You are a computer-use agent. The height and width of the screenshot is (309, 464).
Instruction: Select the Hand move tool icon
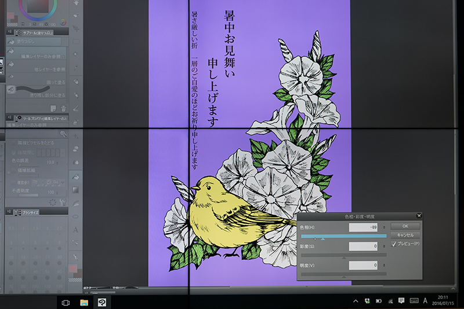(x=76, y=3)
